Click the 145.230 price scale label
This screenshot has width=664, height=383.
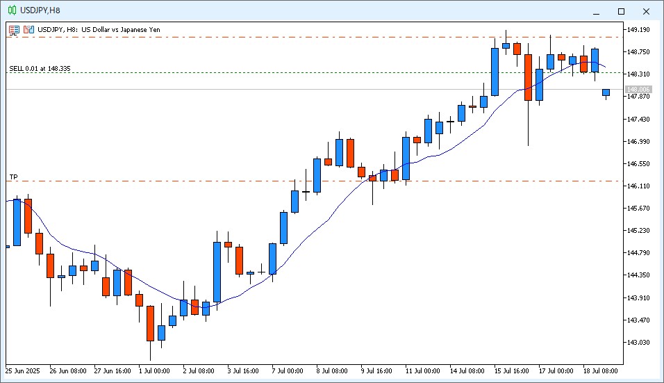pos(638,231)
